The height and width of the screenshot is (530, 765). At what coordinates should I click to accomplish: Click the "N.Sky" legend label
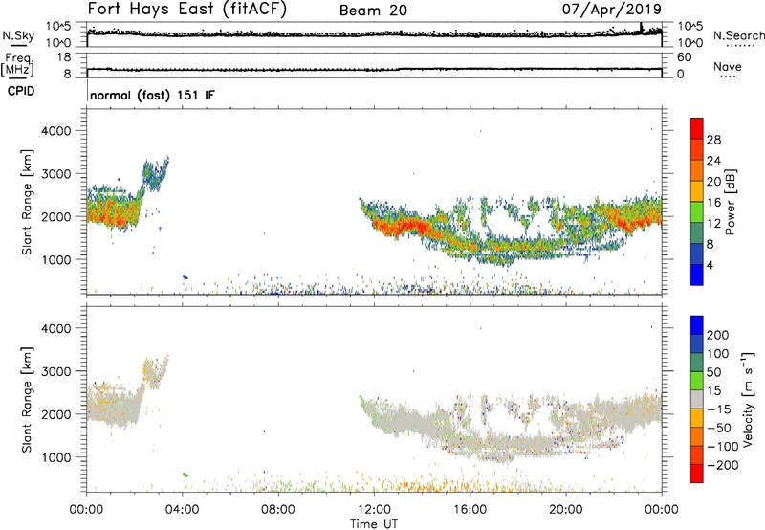18,35
